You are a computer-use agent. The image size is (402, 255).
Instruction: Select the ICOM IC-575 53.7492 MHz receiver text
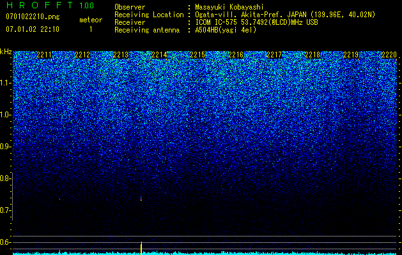point(256,22)
